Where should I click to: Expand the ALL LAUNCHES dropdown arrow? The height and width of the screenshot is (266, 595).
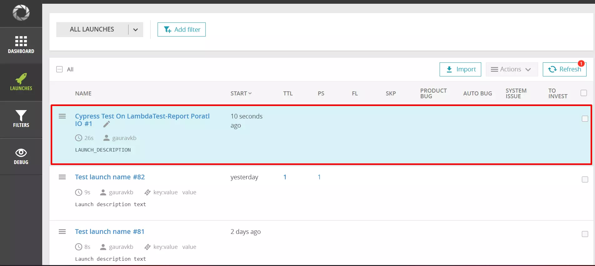tap(135, 30)
